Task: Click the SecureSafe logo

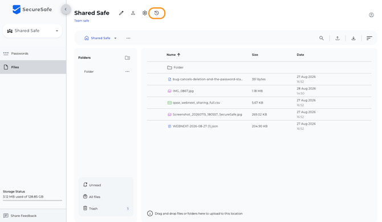Action: point(32,10)
